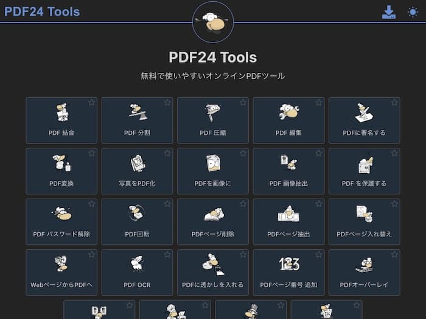
Task: Favorite the PDF 画像抽出 tool star
Action: [x=319, y=153]
